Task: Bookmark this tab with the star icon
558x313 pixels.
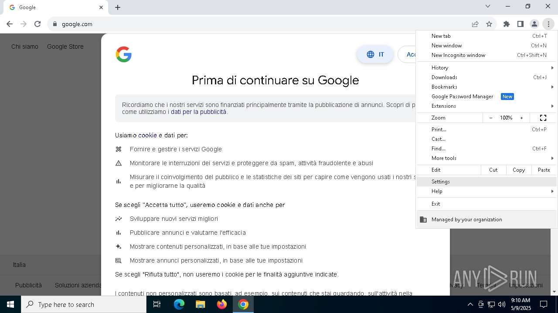Action: click(489, 24)
